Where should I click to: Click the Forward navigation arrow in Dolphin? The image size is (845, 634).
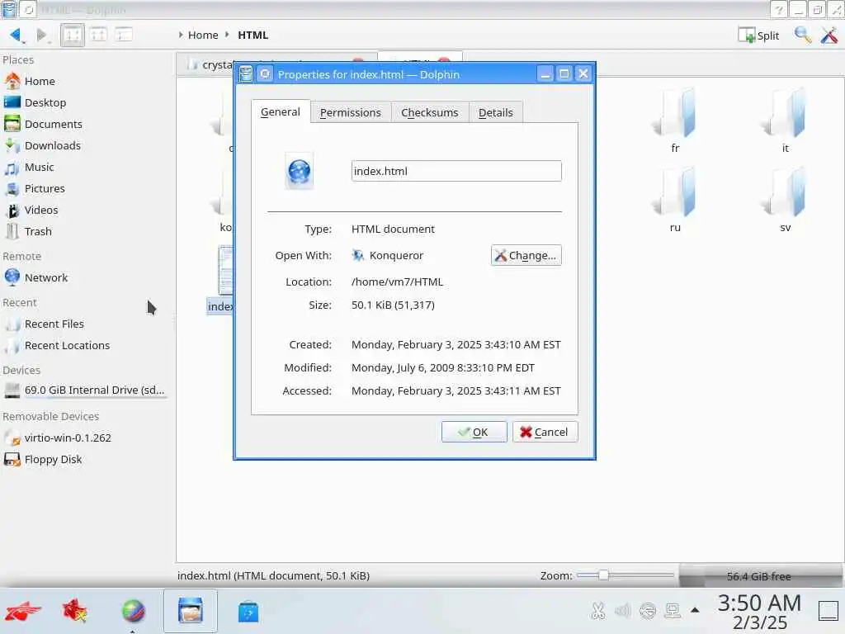(x=41, y=35)
